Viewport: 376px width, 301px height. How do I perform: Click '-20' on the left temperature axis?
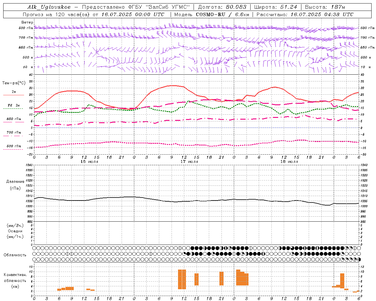(x=30, y=154)
